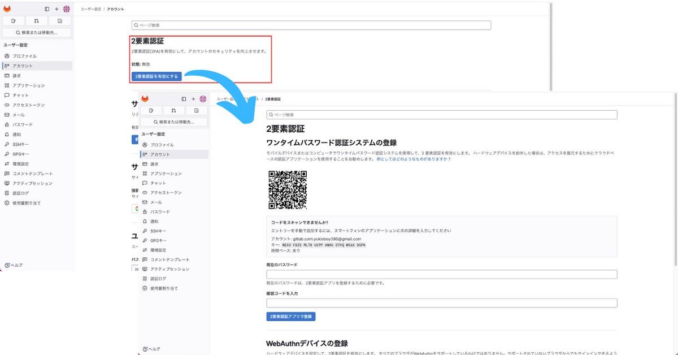
Task: Open the 例としてはどのようなものがありますか？ link
Action: tap(414, 159)
